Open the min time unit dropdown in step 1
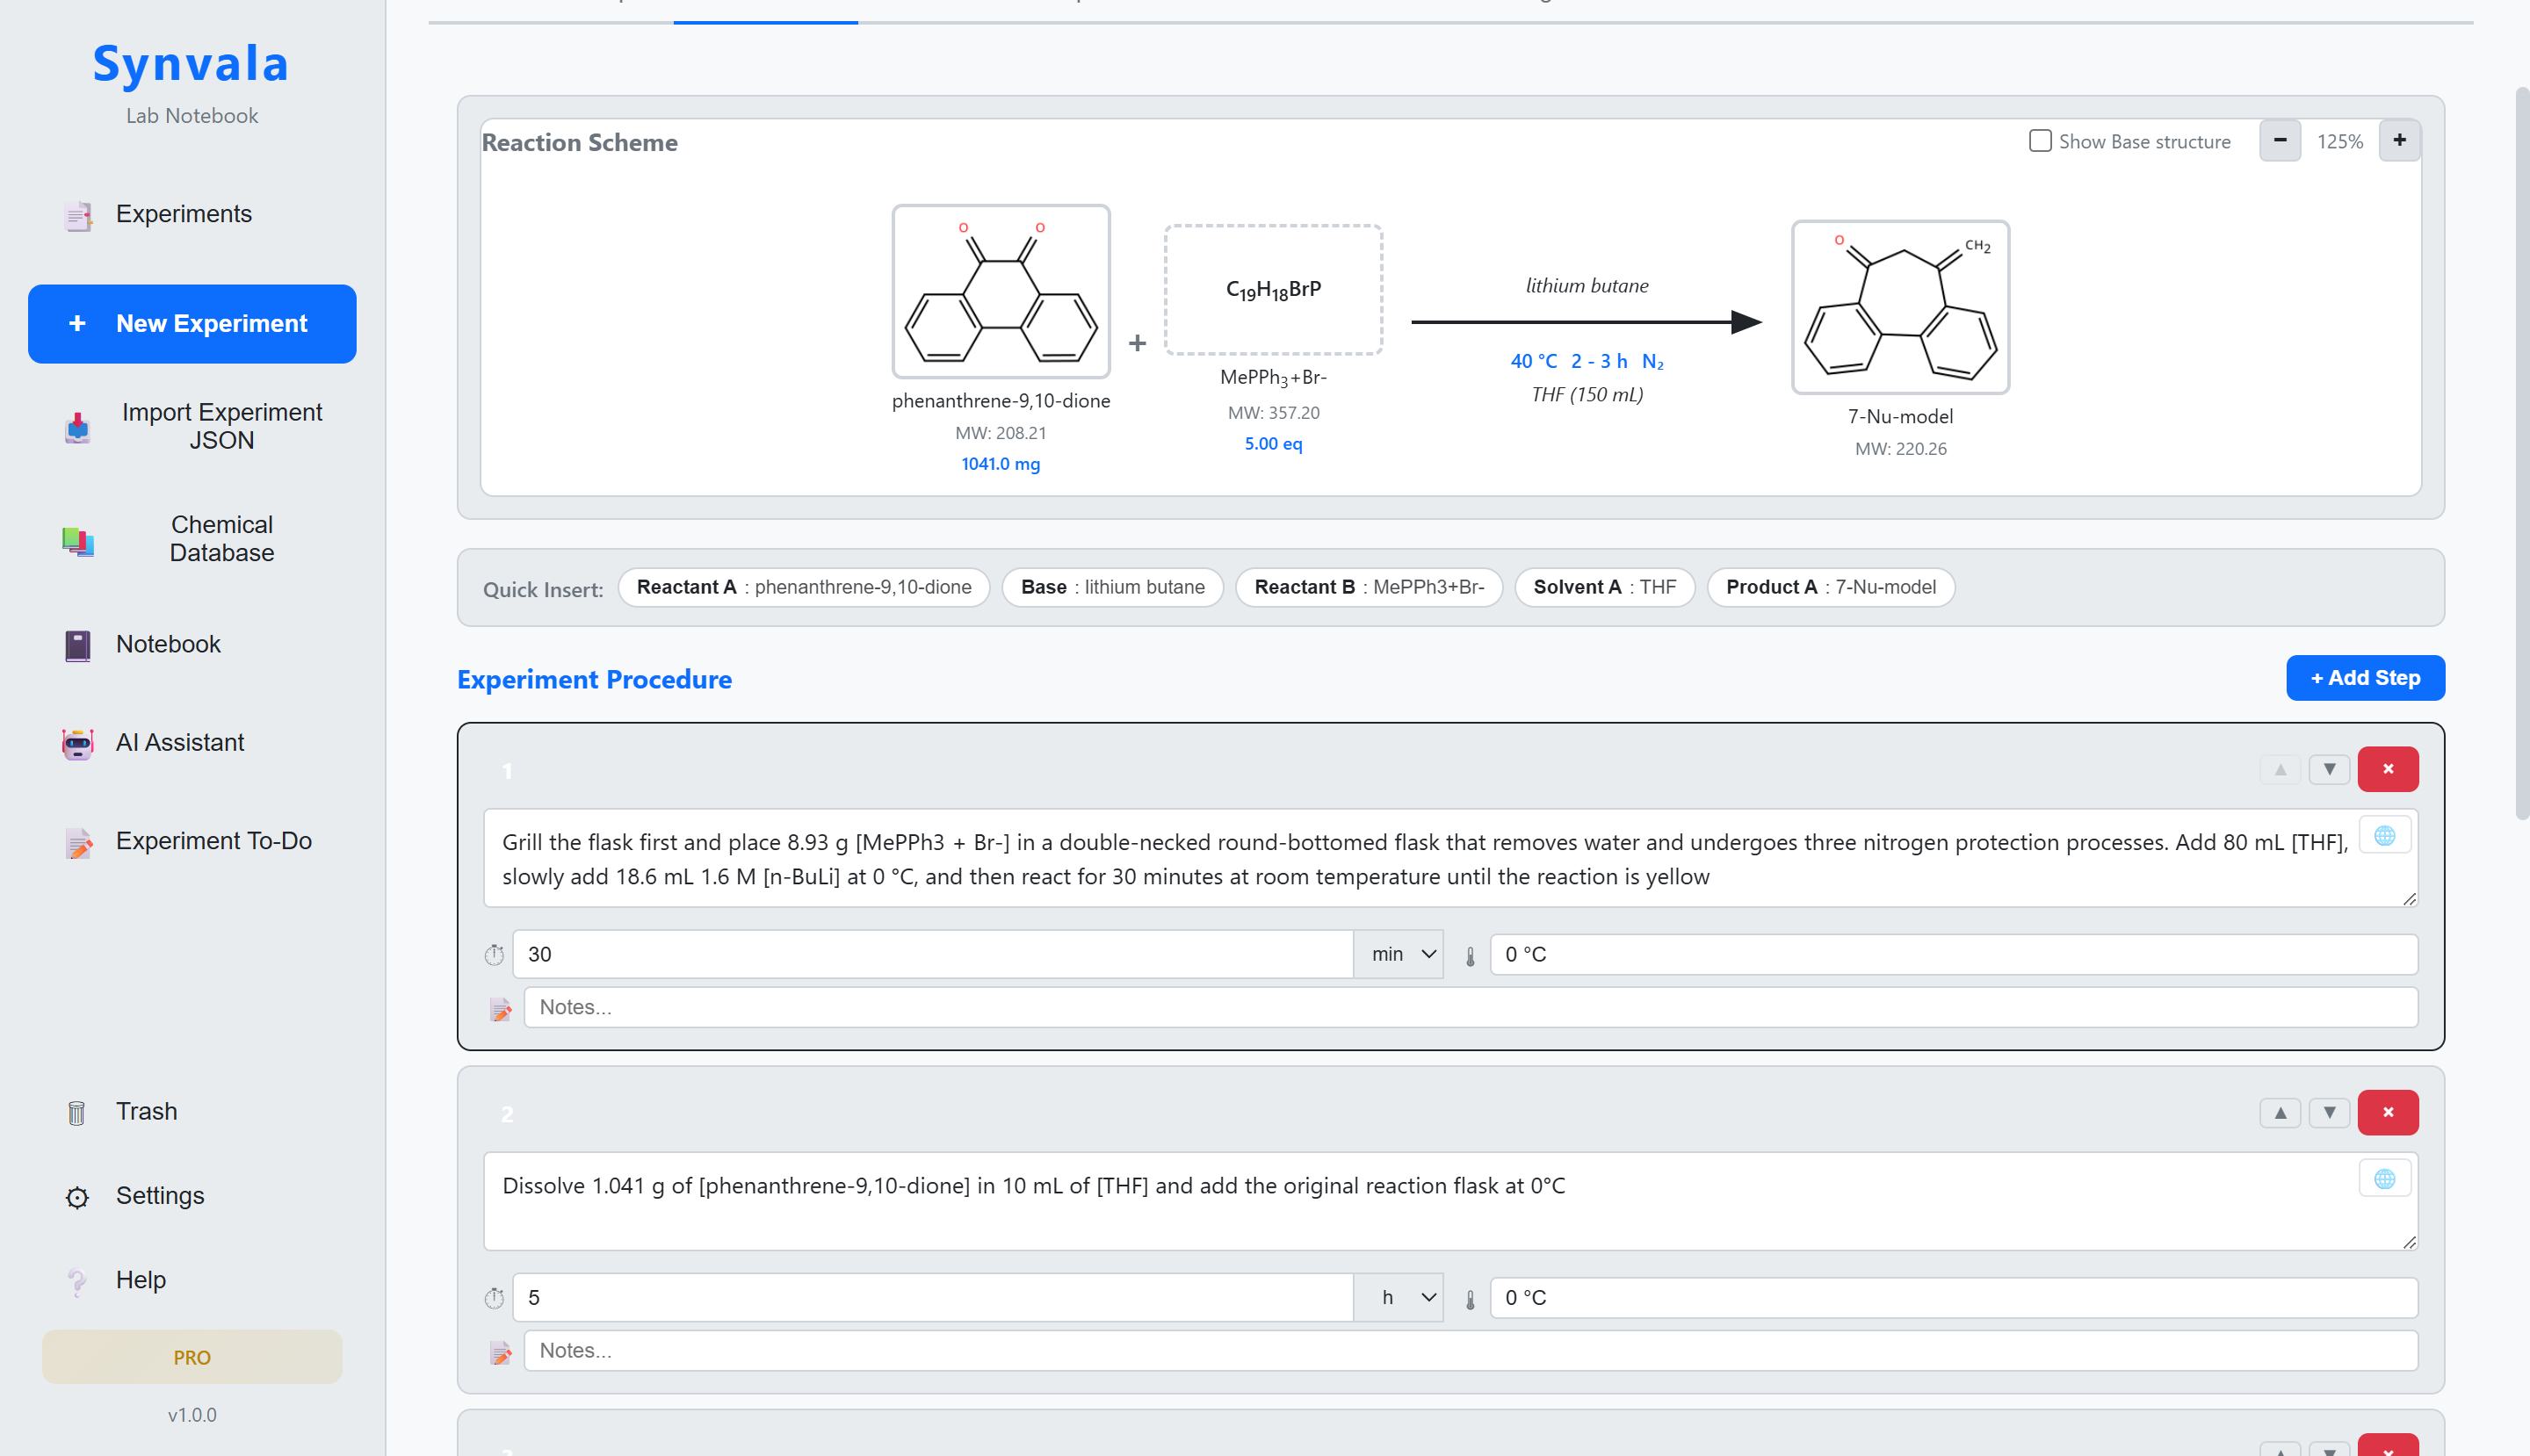2530x1456 pixels. coord(1398,954)
